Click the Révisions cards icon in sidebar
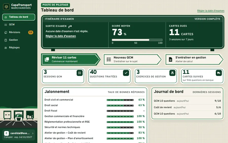This screenshot has height=143, width=228. pos(6,32)
